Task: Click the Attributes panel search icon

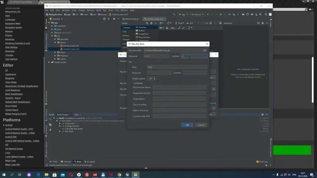Action: [x=258, y=23]
